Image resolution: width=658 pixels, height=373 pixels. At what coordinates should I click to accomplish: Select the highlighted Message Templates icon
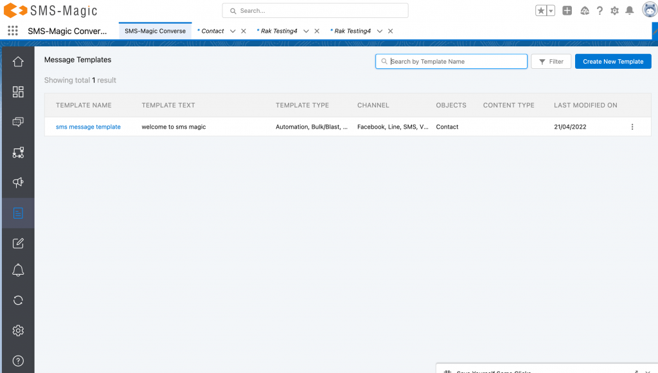pyautogui.click(x=18, y=213)
